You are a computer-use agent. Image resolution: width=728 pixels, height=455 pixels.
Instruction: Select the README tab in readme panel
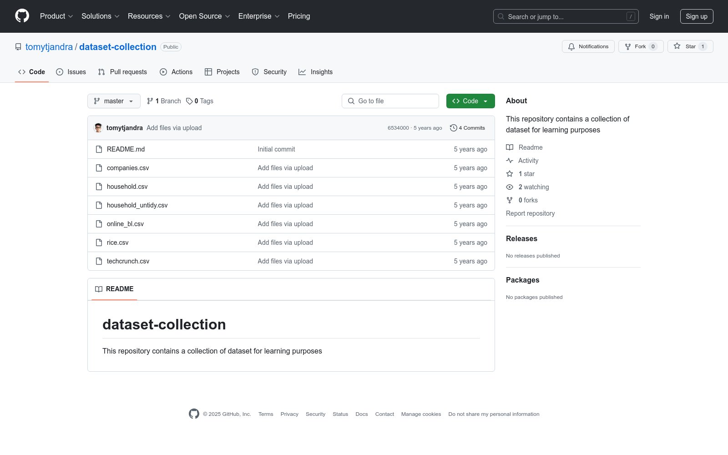[x=114, y=289]
